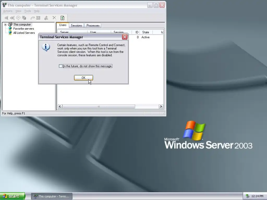Click the Favorite servers globe icon
The height and width of the screenshot is (200, 267).
point(10,29)
